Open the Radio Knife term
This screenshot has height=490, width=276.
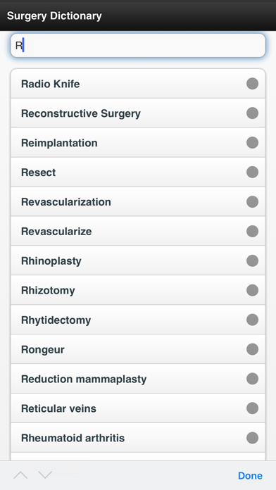pyautogui.click(x=138, y=84)
